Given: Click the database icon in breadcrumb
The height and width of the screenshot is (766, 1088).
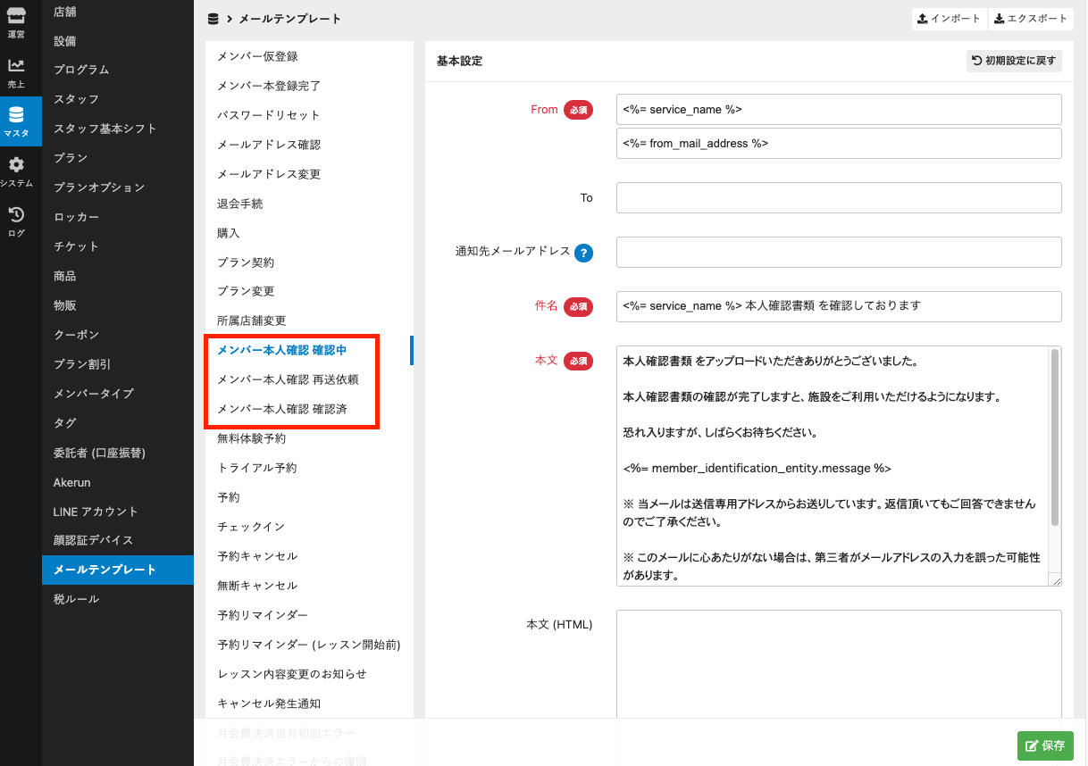Looking at the screenshot, I should coord(212,19).
